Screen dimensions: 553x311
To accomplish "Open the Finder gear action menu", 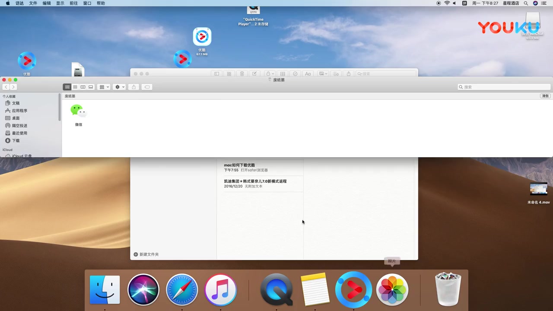I will [x=119, y=87].
